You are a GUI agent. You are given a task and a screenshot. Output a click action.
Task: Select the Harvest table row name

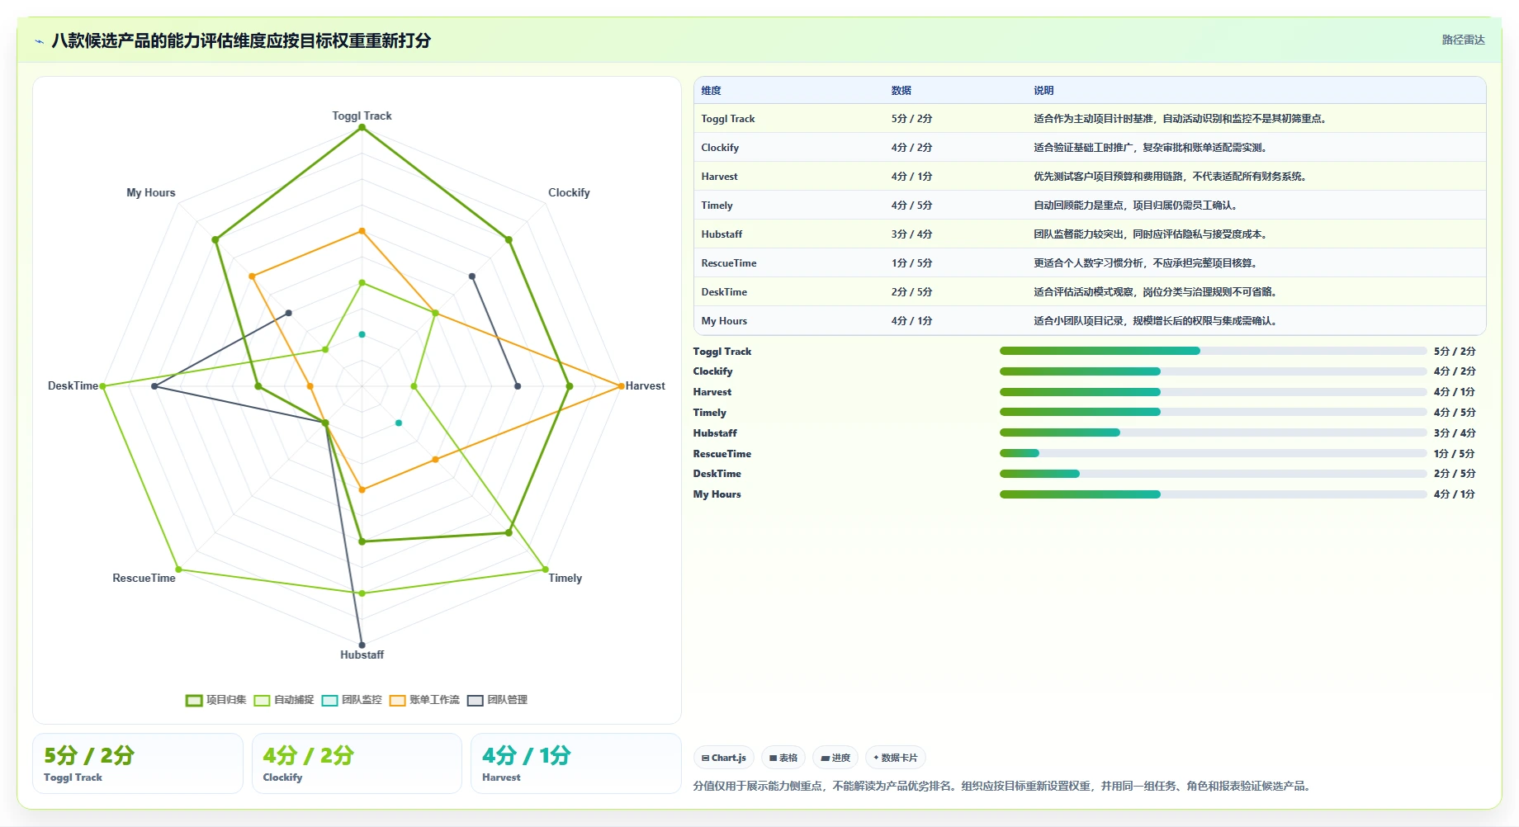[x=719, y=177]
